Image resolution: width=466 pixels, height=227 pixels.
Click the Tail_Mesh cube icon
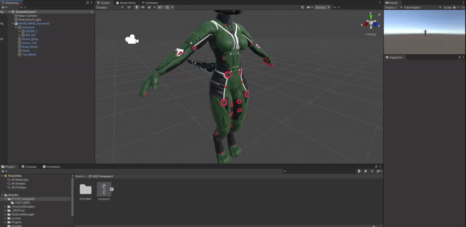coord(20,54)
